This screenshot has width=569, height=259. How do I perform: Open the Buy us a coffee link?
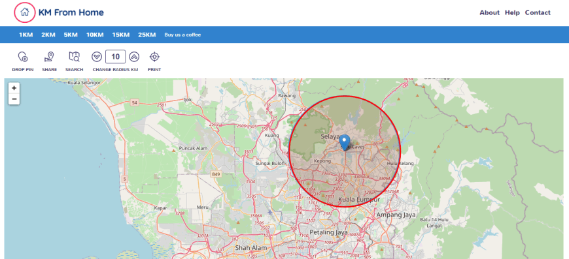(x=182, y=35)
